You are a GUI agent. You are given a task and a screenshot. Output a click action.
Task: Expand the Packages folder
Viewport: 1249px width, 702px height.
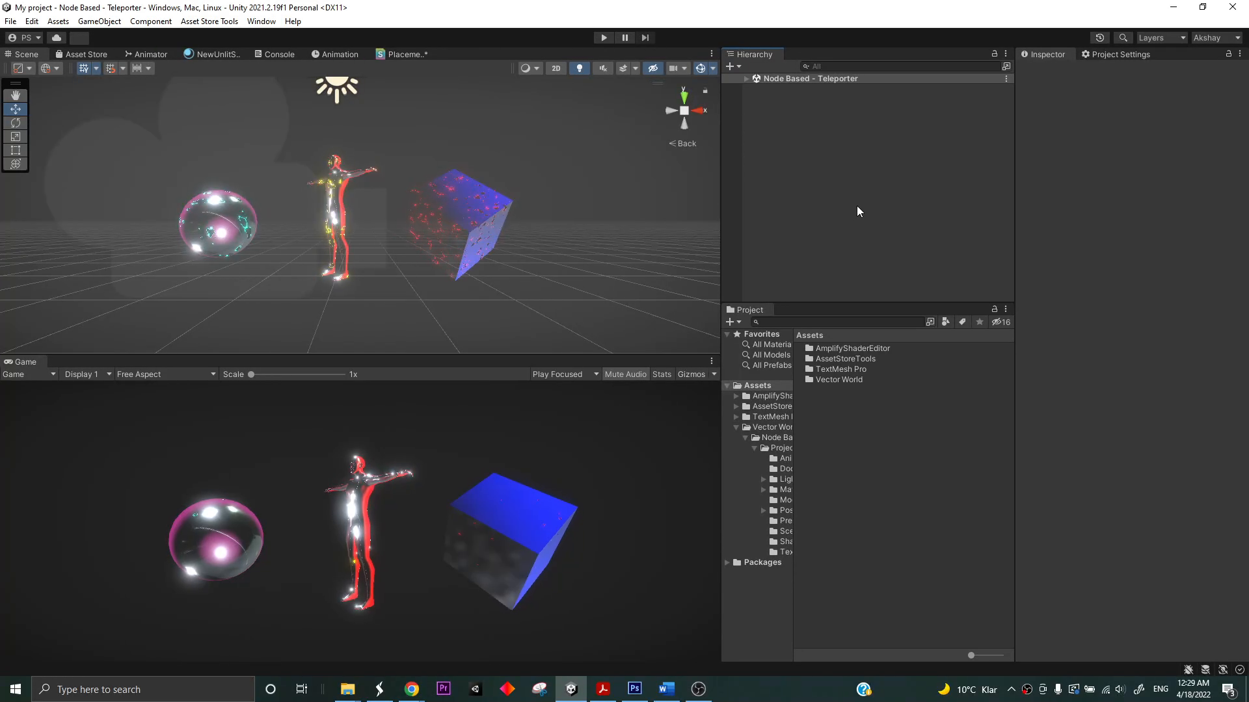click(727, 562)
